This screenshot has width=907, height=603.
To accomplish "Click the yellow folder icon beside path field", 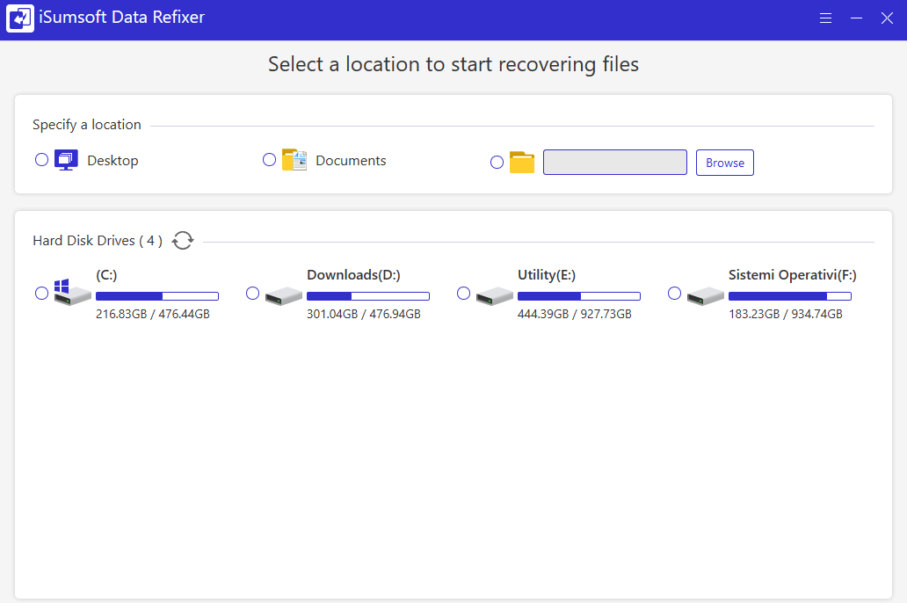I will (522, 163).
